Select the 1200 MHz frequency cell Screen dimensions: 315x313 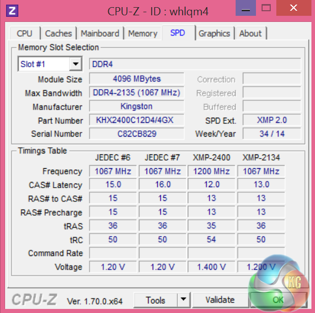212,171
